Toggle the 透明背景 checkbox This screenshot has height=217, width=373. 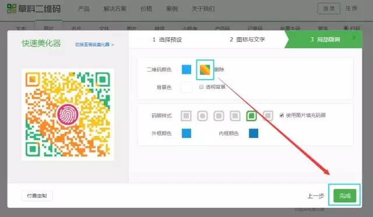(201, 87)
